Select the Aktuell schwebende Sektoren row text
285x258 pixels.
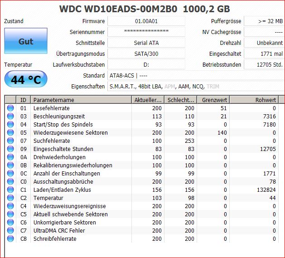(x=71, y=214)
